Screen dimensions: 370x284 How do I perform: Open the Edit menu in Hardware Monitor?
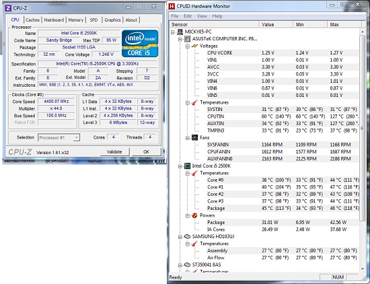188,16
